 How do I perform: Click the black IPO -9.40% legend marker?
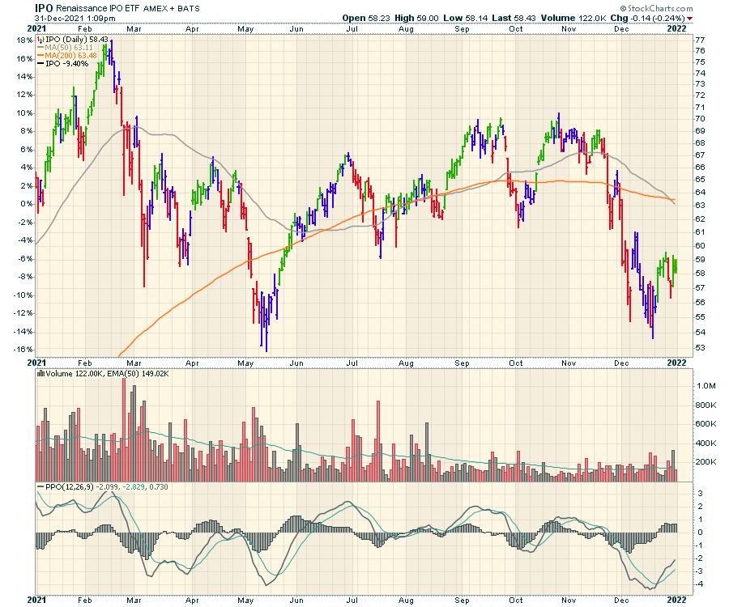(x=40, y=63)
